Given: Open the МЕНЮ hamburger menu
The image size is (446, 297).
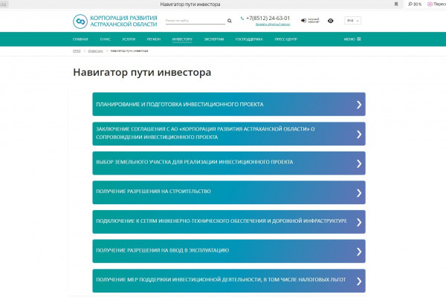Looking at the screenshot, I should coord(352,39).
